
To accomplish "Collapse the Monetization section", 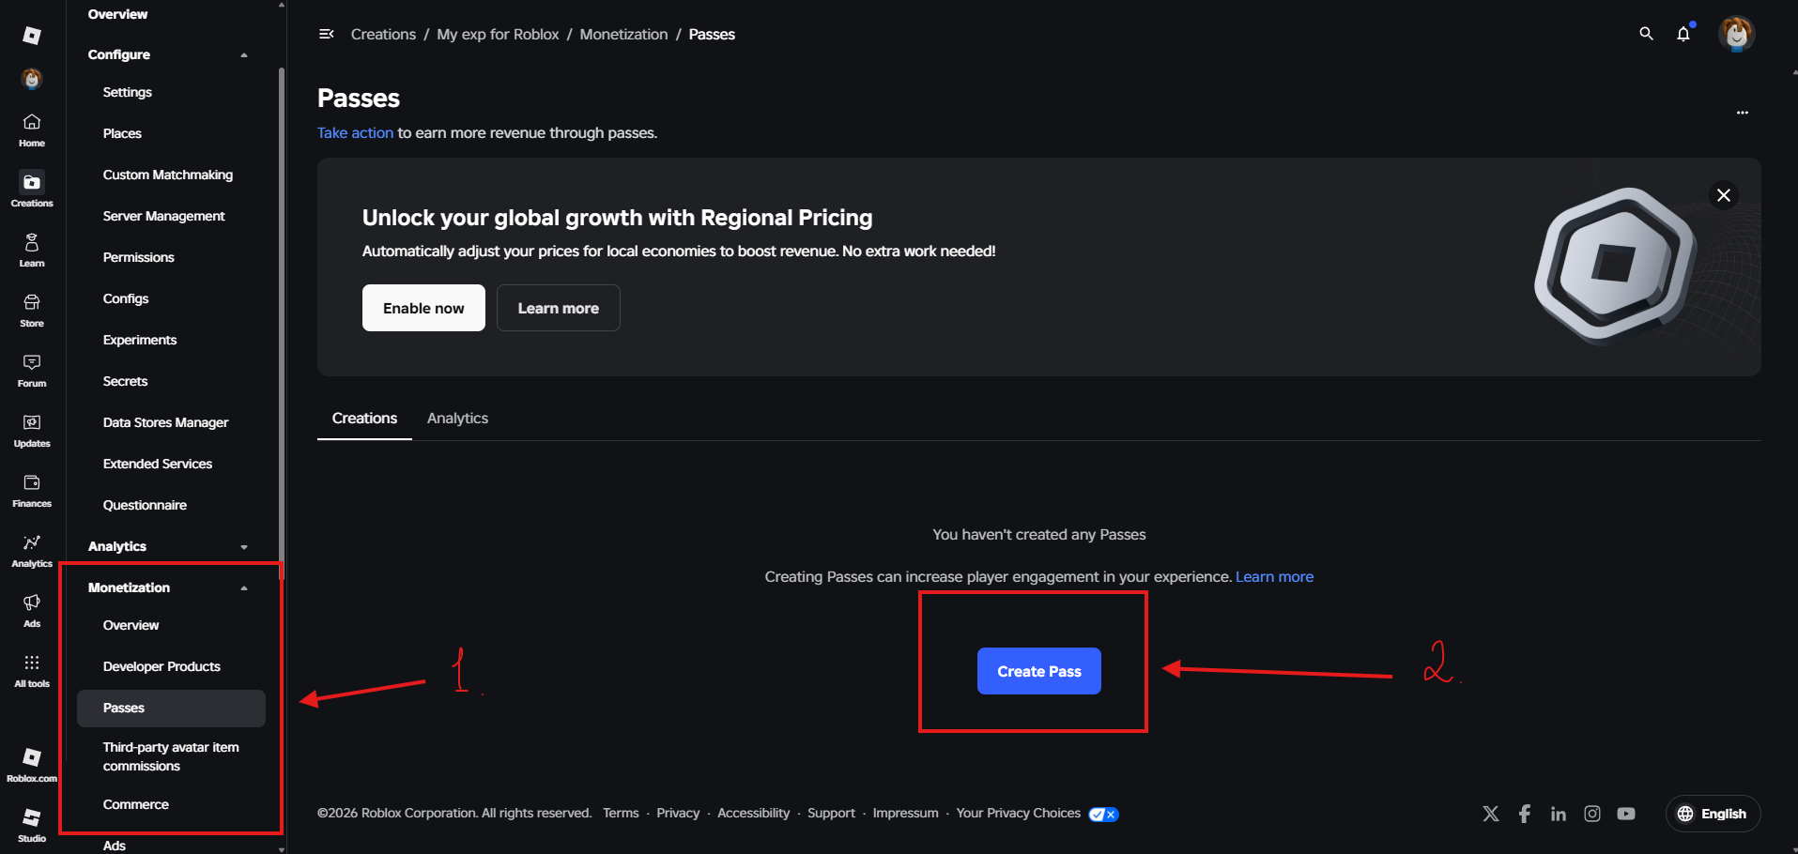I will tap(244, 588).
